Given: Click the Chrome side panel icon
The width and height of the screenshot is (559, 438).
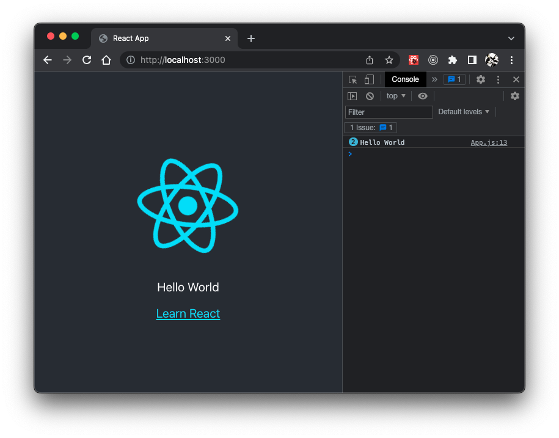Looking at the screenshot, I should pos(472,60).
